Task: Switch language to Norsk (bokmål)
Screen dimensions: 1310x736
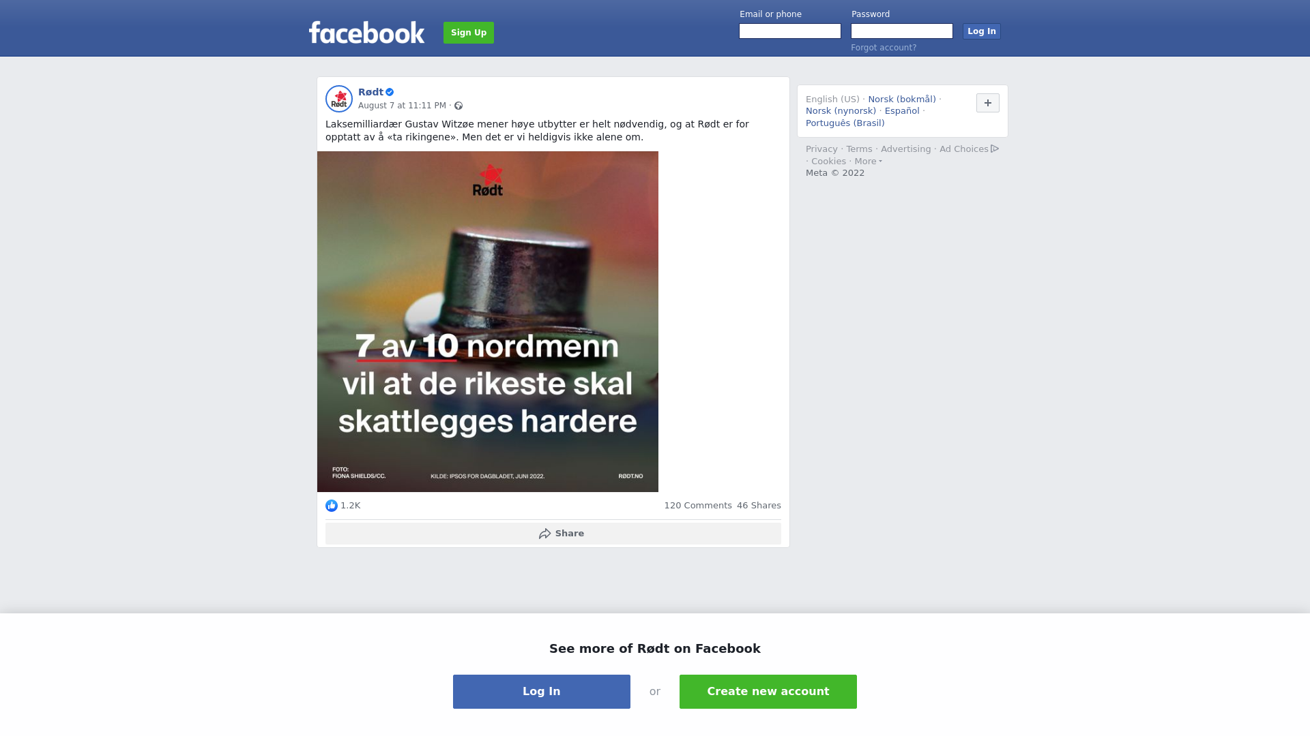Action: pos(902,99)
